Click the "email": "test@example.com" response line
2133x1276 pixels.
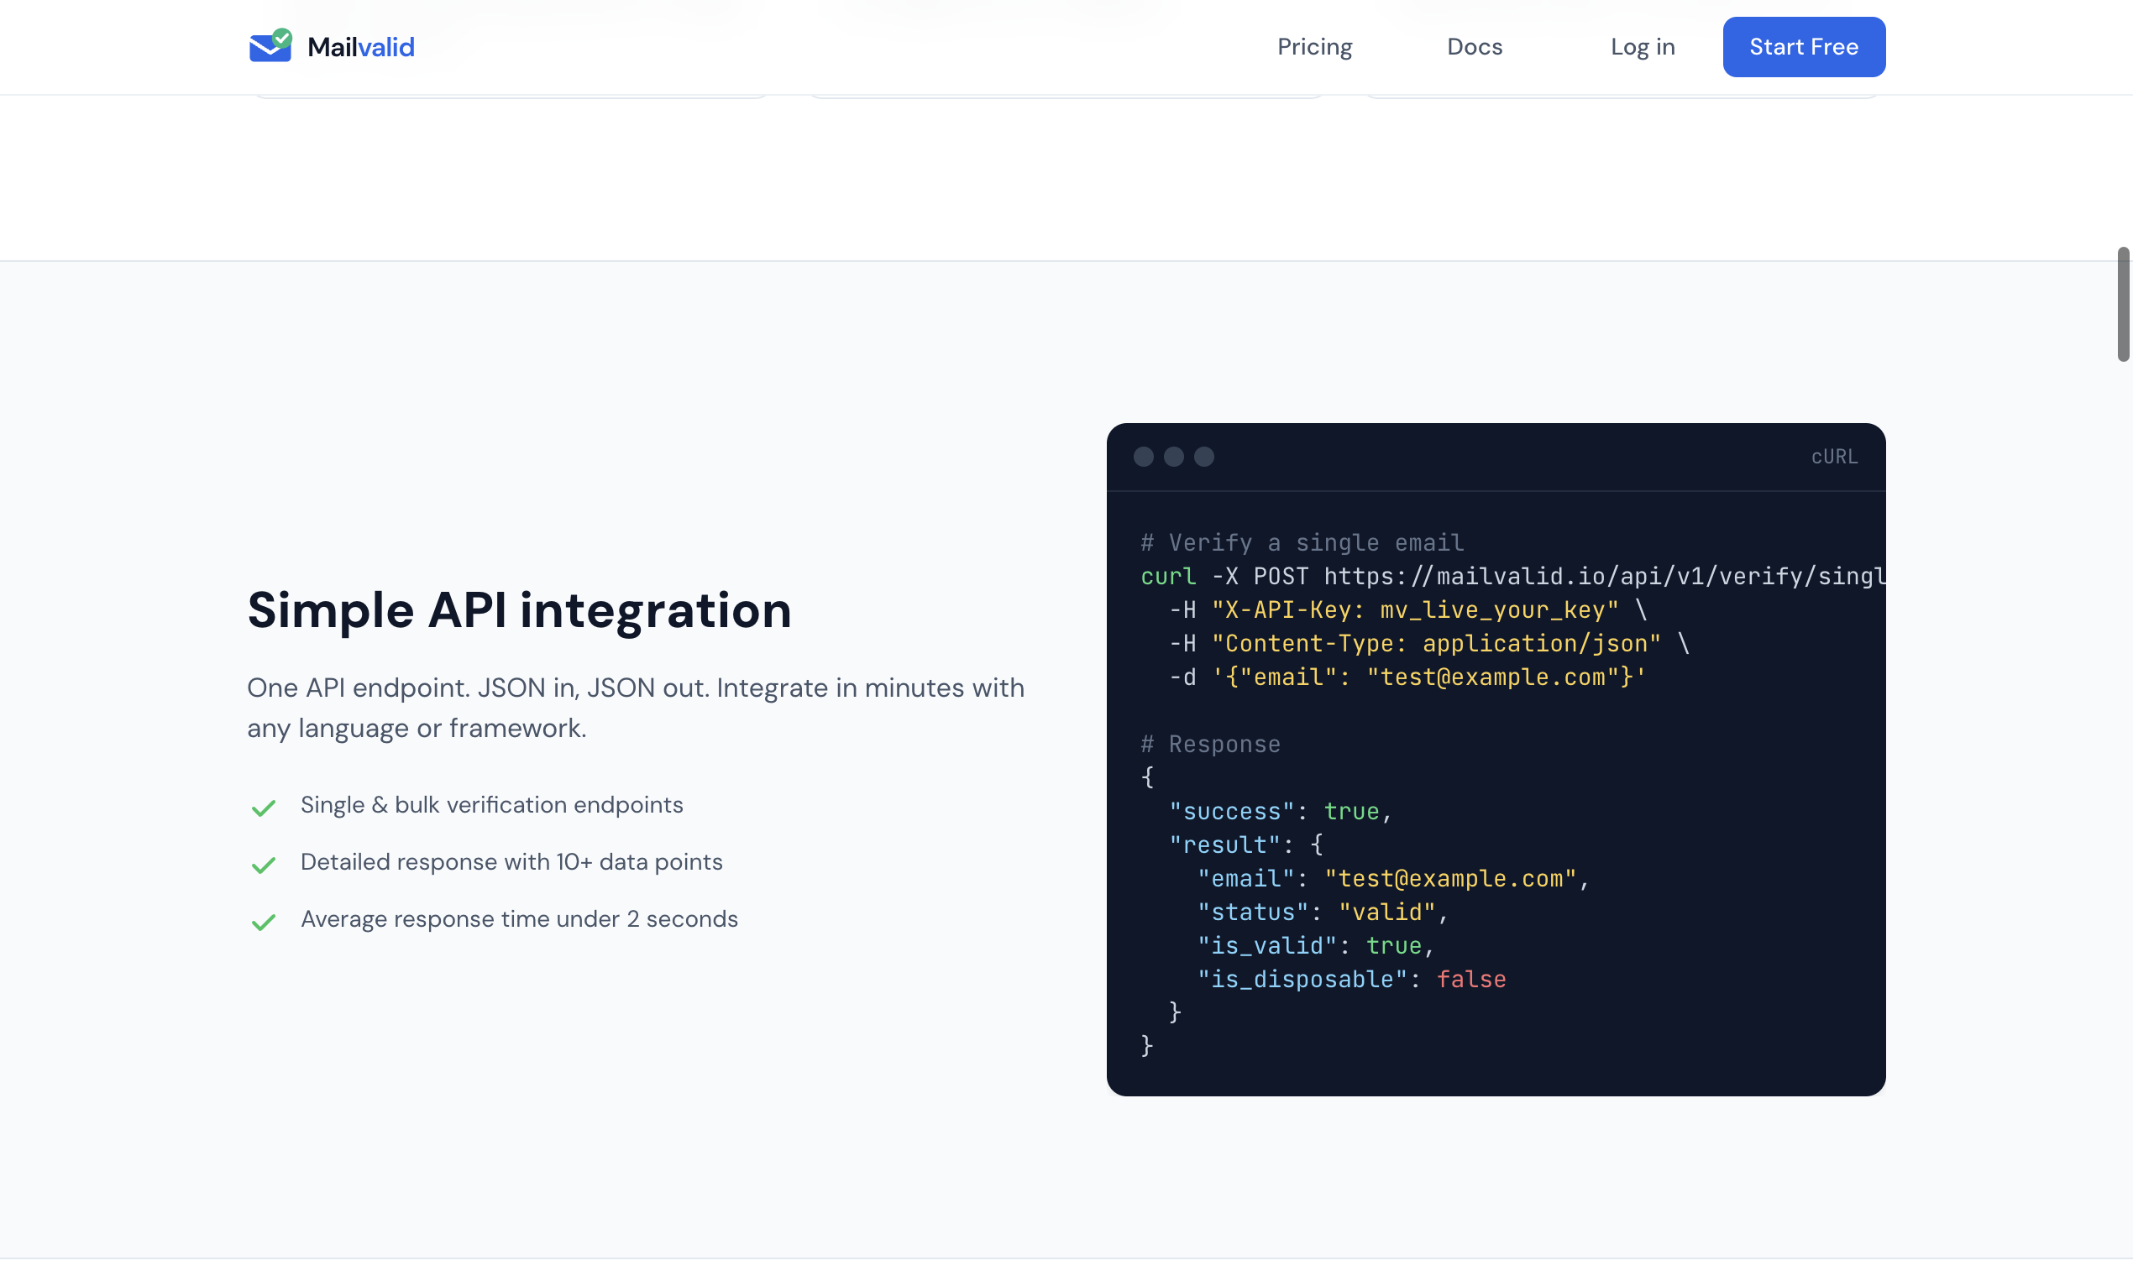click(x=1392, y=878)
